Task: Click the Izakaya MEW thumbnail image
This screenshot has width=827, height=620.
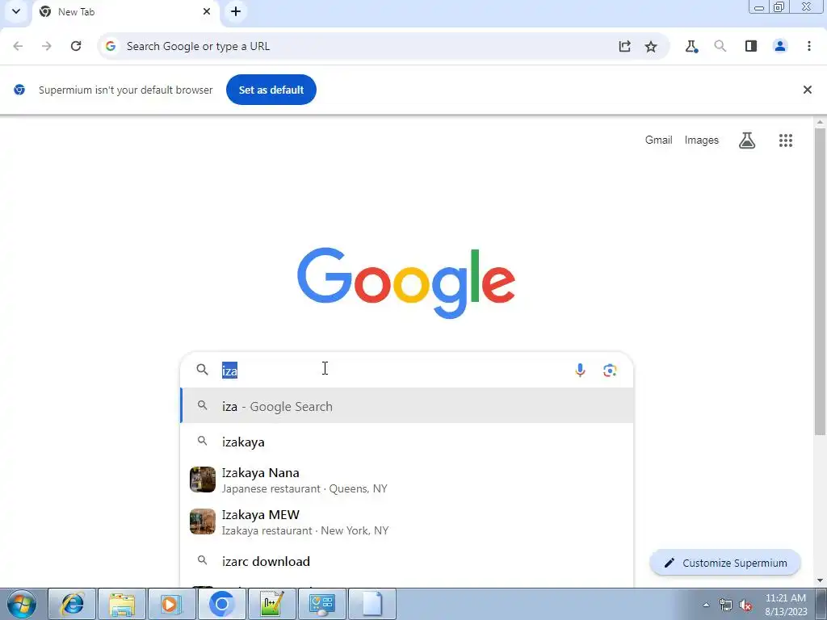Action: (x=203, y=522)
